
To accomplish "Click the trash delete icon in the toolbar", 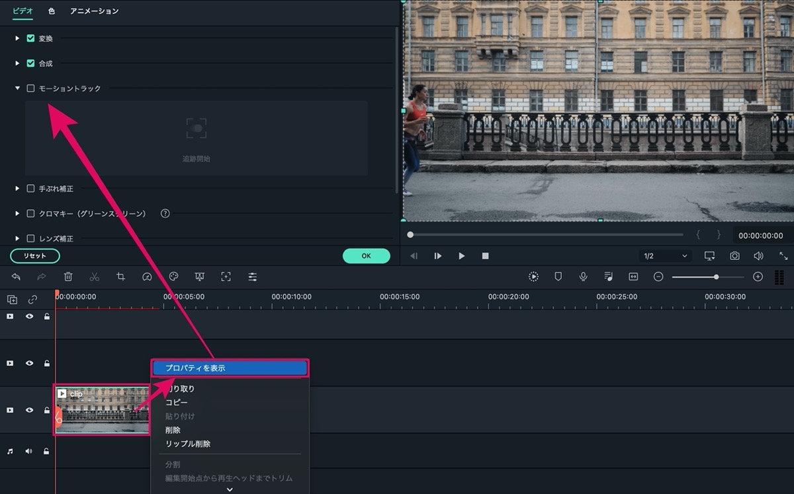I will (68, 277).
